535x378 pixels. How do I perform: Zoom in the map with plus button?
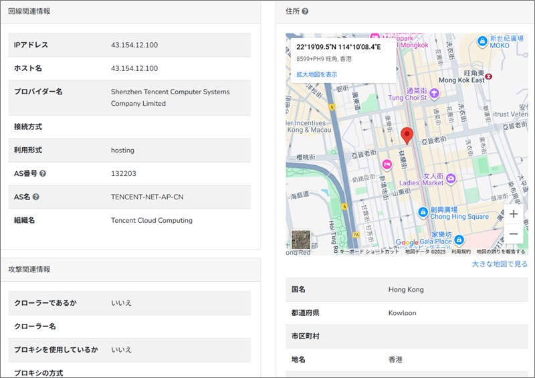(514, 214)
